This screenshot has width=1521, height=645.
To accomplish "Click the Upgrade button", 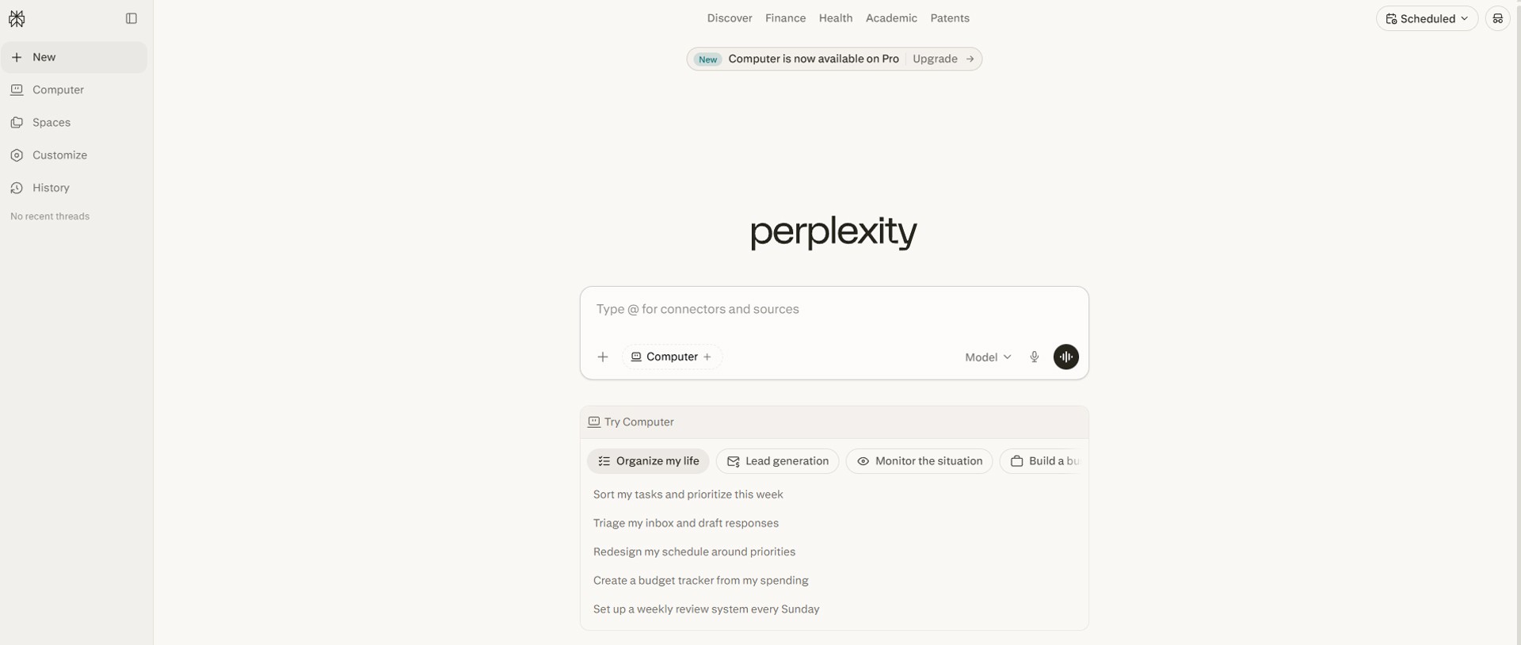I will (935, 59).
